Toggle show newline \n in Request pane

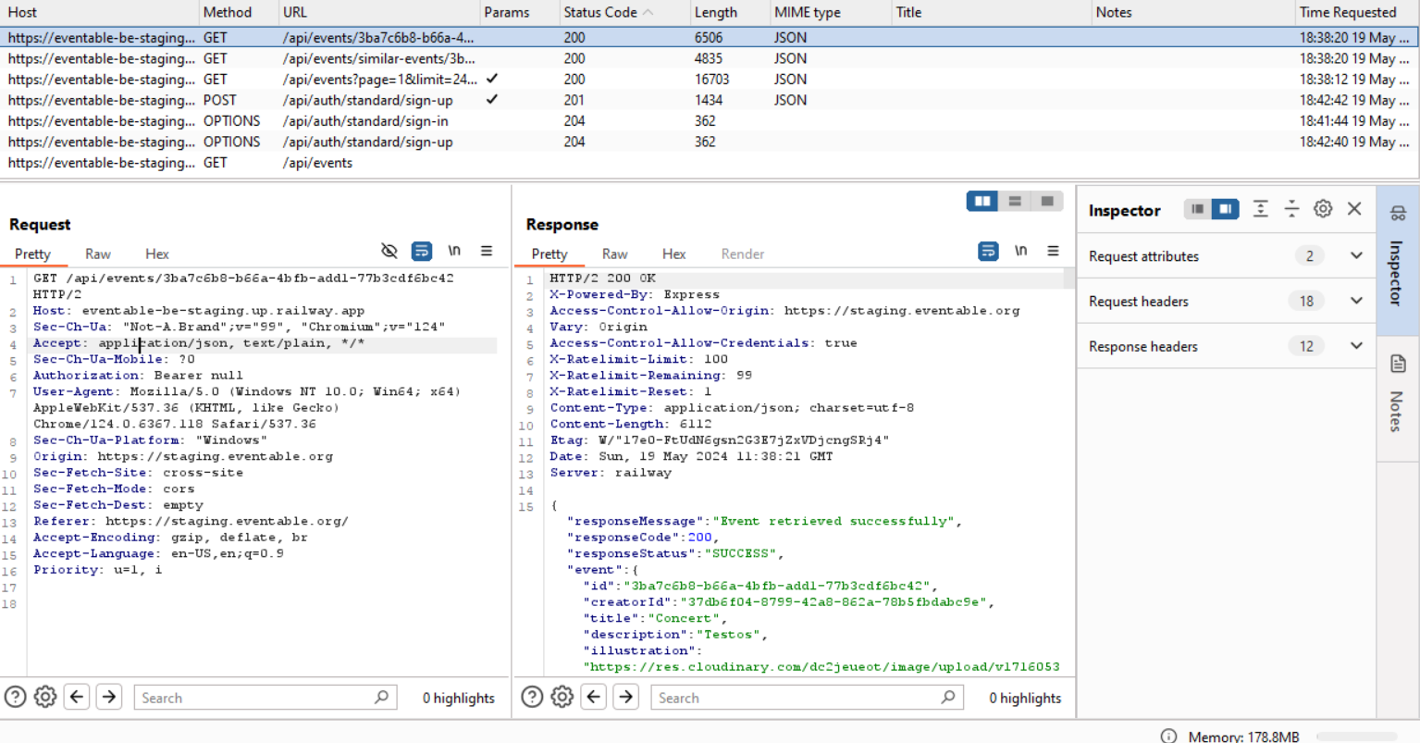click(454, 251)
